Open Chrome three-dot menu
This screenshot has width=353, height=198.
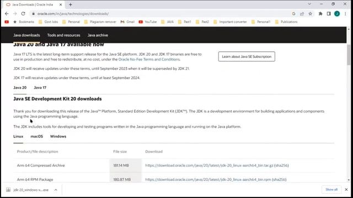coord(345,14)
